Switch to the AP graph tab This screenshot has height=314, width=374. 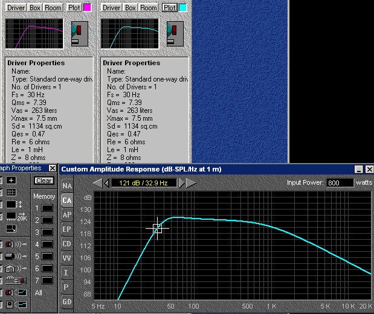[67, 215]
